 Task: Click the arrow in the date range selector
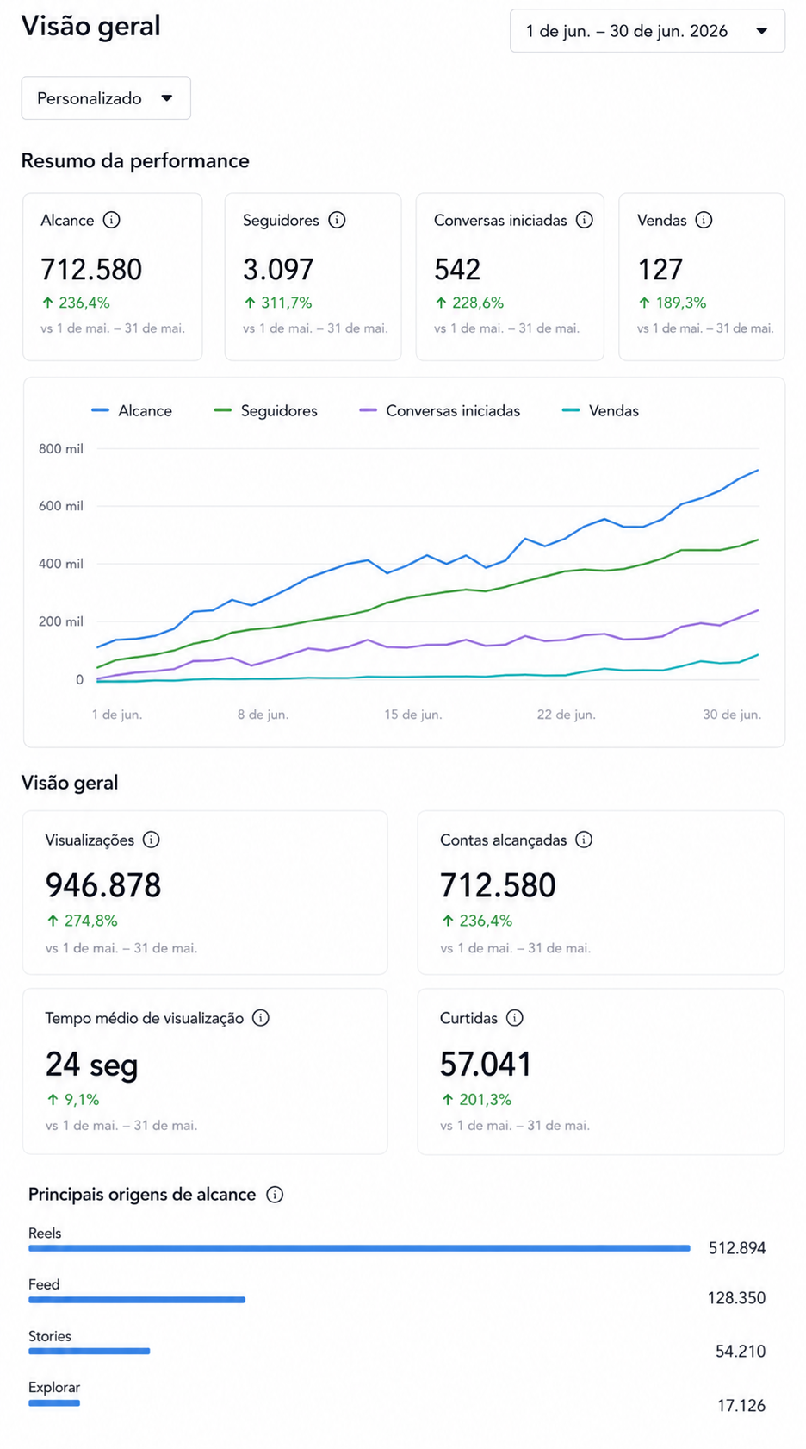pos(762,31)
